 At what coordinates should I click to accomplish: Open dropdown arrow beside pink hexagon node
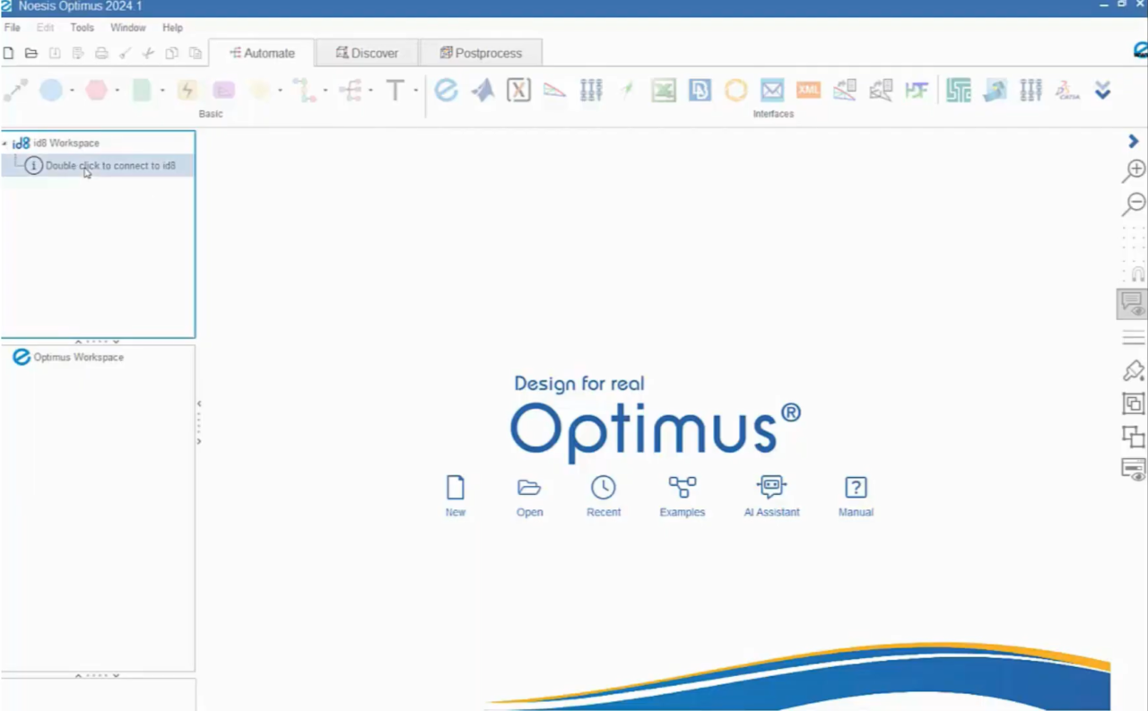[x=117, y=91]
